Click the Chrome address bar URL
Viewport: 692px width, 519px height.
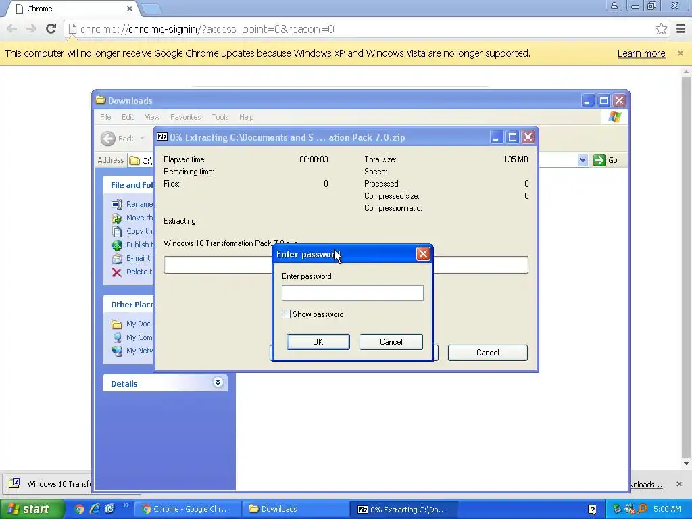click(207, 29)
